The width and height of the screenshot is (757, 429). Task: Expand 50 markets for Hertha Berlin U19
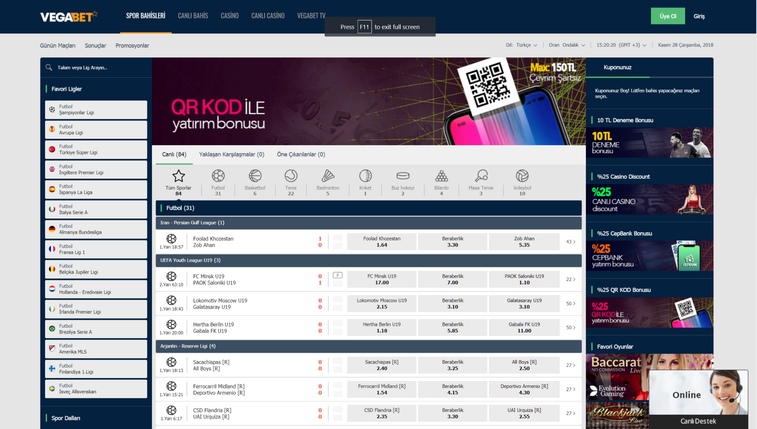[x=571, y=328]
